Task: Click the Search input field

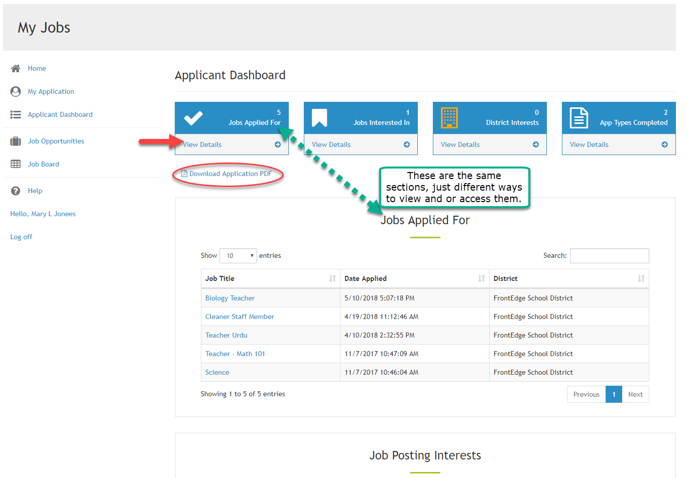Action: [609, 255]
